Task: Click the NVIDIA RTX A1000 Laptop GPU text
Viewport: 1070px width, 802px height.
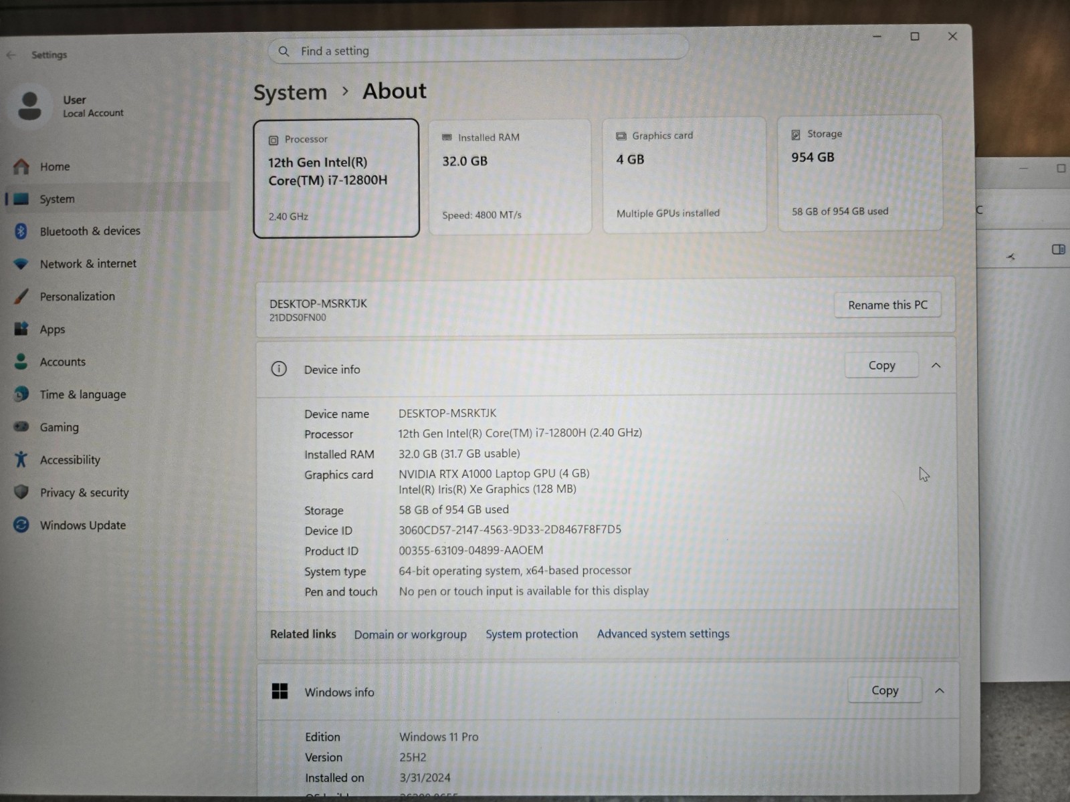Action: click(x=494, y=474)
